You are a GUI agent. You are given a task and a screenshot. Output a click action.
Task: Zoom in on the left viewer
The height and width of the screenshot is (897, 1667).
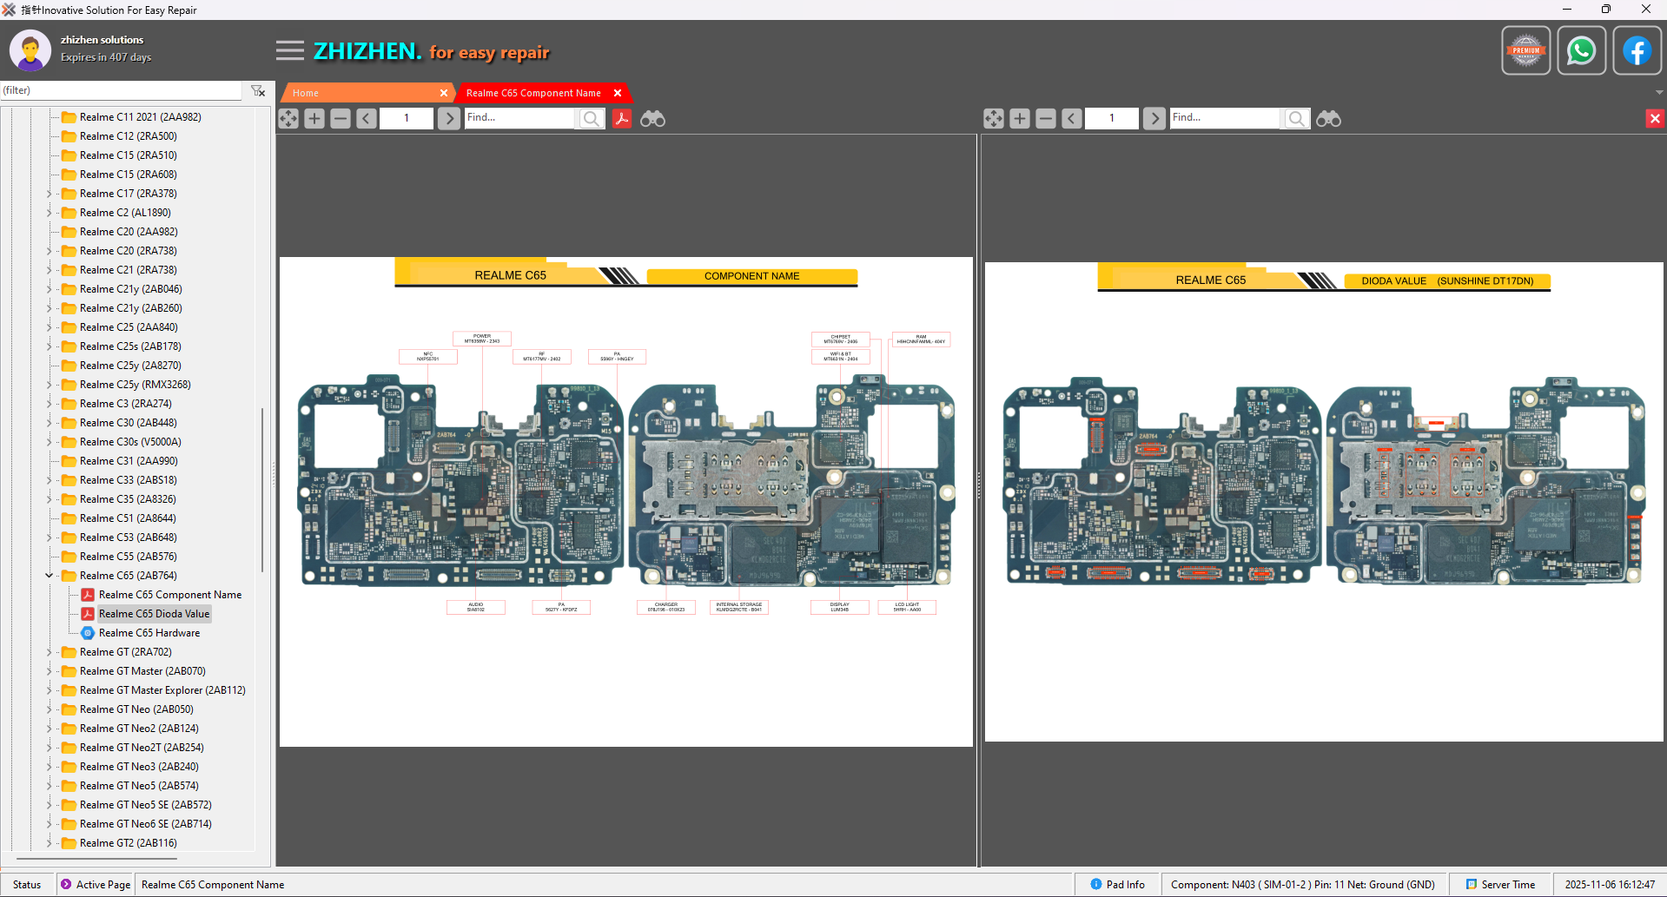tap(314, 118)
